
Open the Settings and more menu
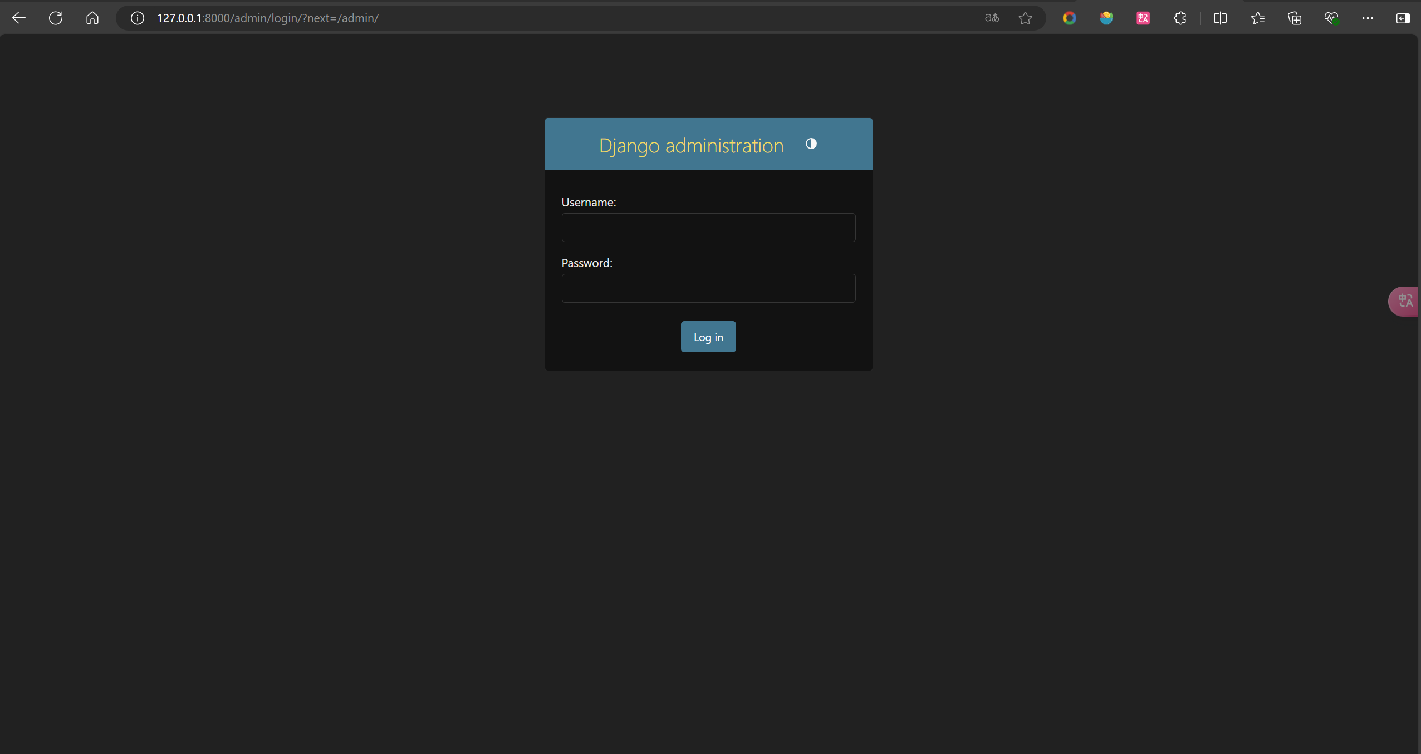1368,18
